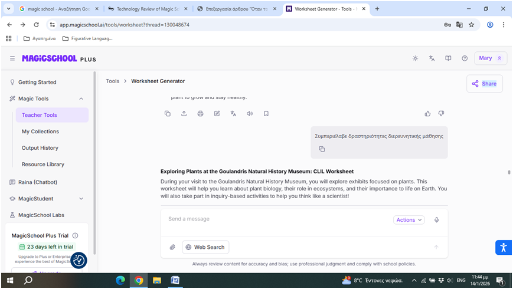Click the Web Search button
Screen dimensions: 513x289
(x=205, y=247)
